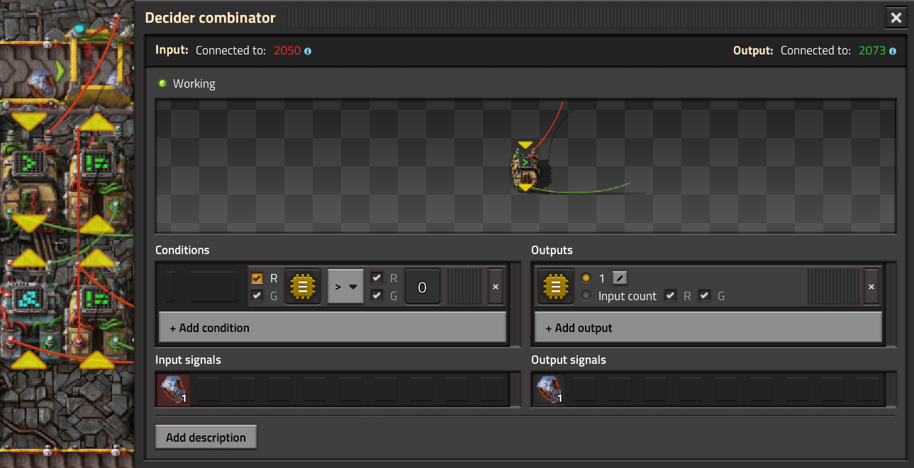Click the Working status indicator light

click(162, 84)
